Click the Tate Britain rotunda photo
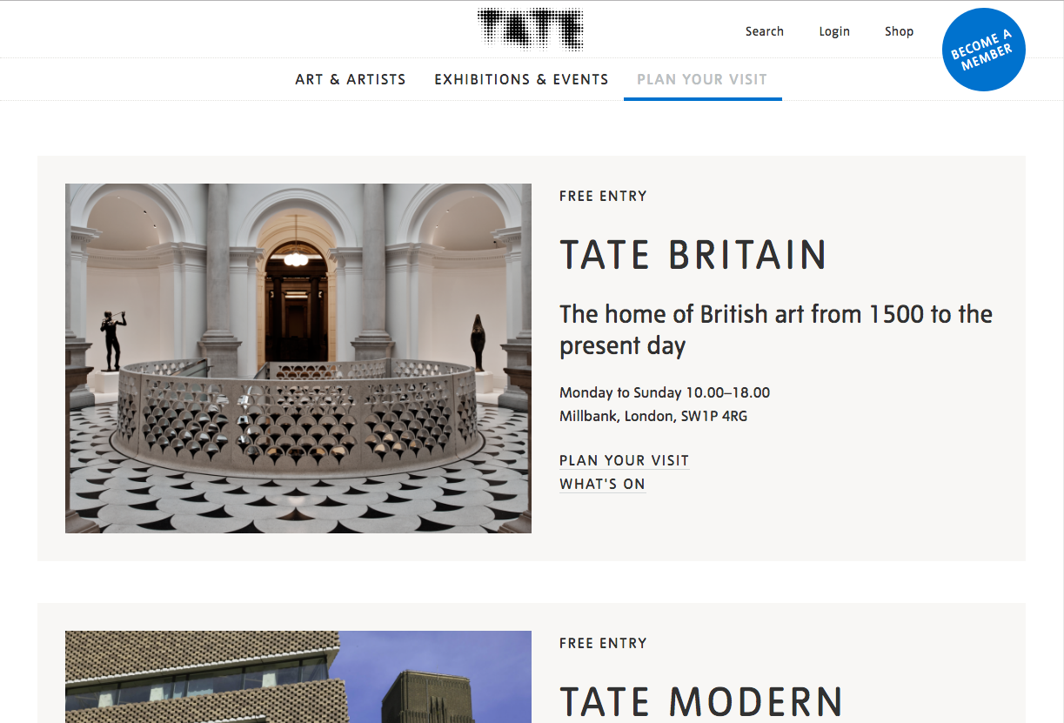The width and height of the screenshot is (1064, 723). (x=298, y=358)
